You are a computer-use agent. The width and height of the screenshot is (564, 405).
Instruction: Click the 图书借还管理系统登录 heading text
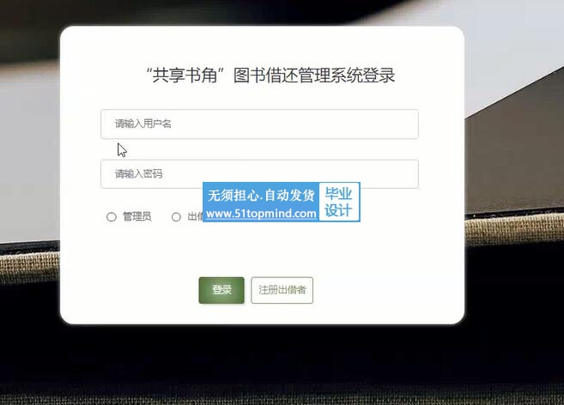point(314,76)
